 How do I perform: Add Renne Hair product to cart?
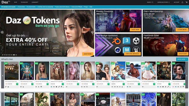click(x=48, y=84)
